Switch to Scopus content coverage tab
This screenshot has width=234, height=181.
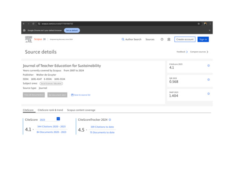[81, 110]
